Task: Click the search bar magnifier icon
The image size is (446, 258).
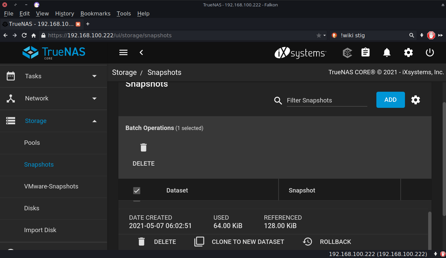Action: [411, 35]
